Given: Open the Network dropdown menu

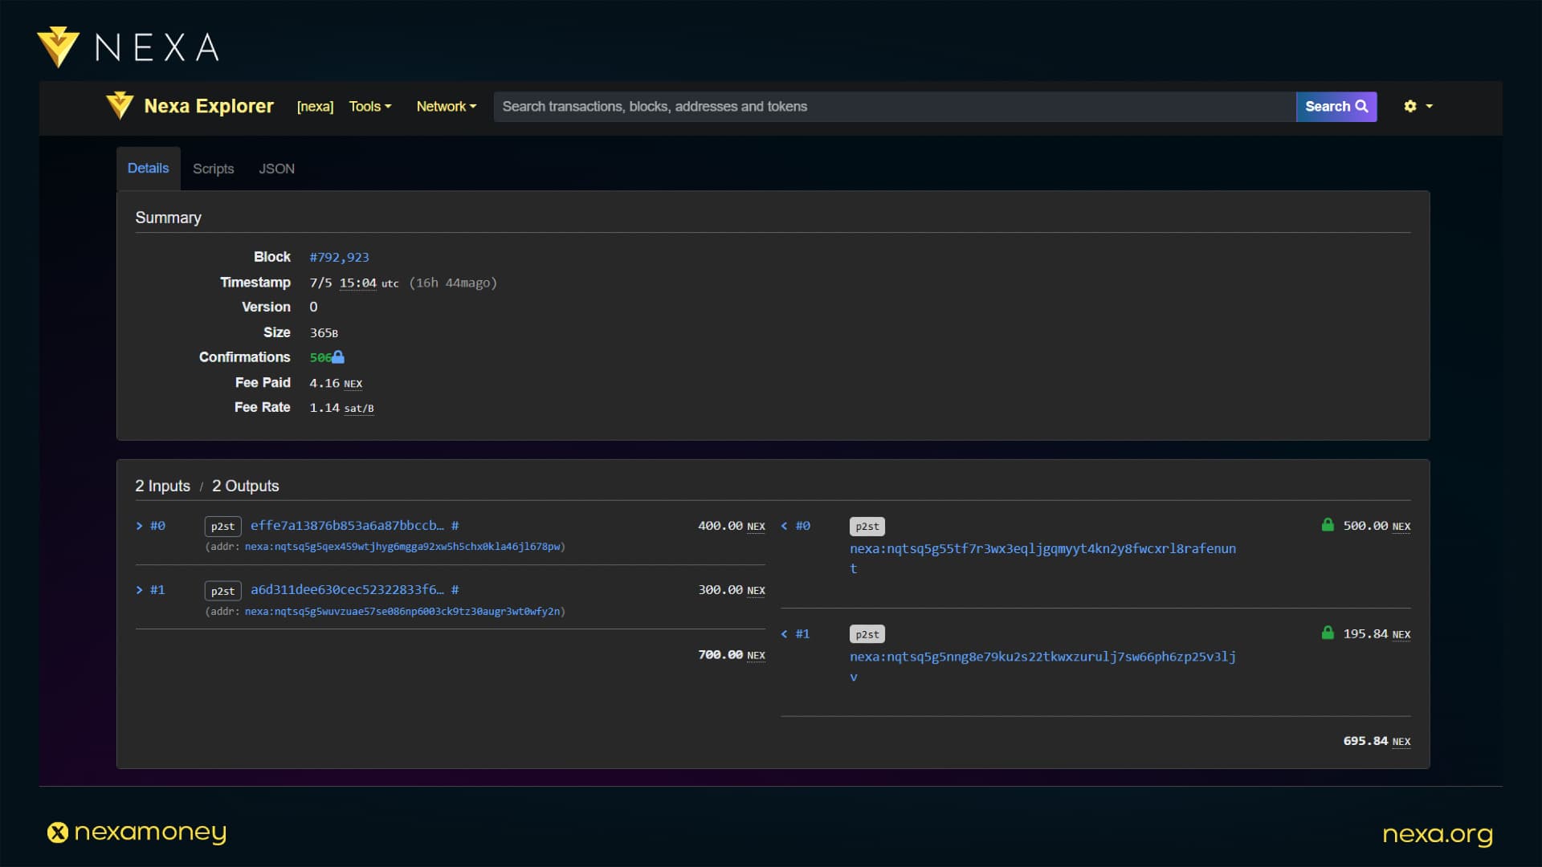Looking at the screenshot, I should (x=447, y=106).
